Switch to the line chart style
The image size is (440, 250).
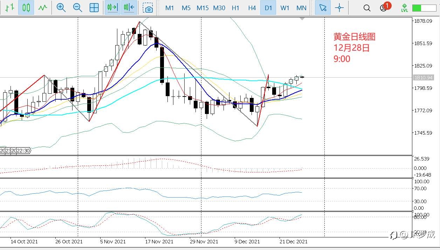(x=43, y=7)
